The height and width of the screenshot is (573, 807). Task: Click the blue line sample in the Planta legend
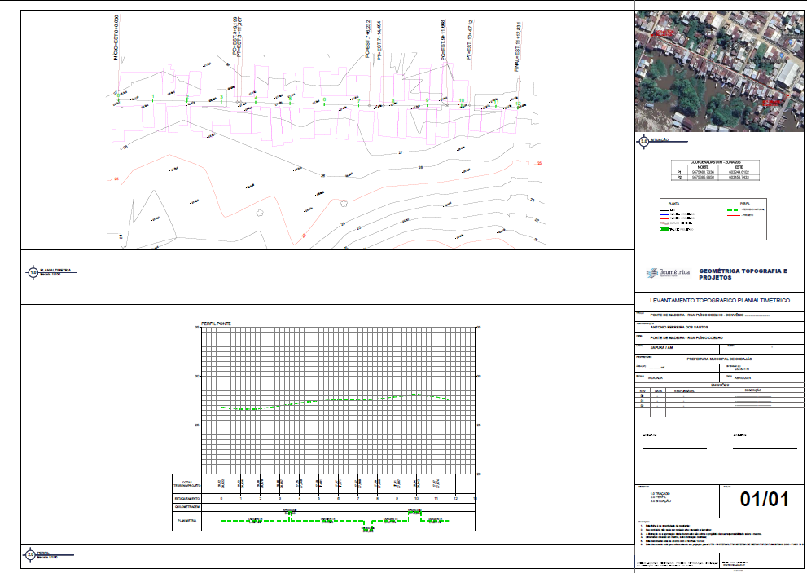click(665, 214)
